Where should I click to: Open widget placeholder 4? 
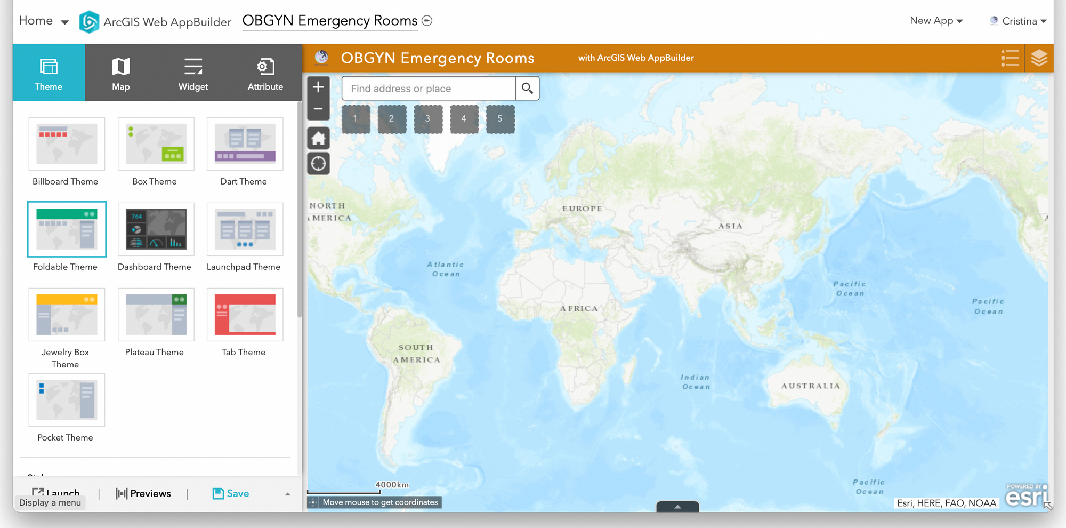464,119
